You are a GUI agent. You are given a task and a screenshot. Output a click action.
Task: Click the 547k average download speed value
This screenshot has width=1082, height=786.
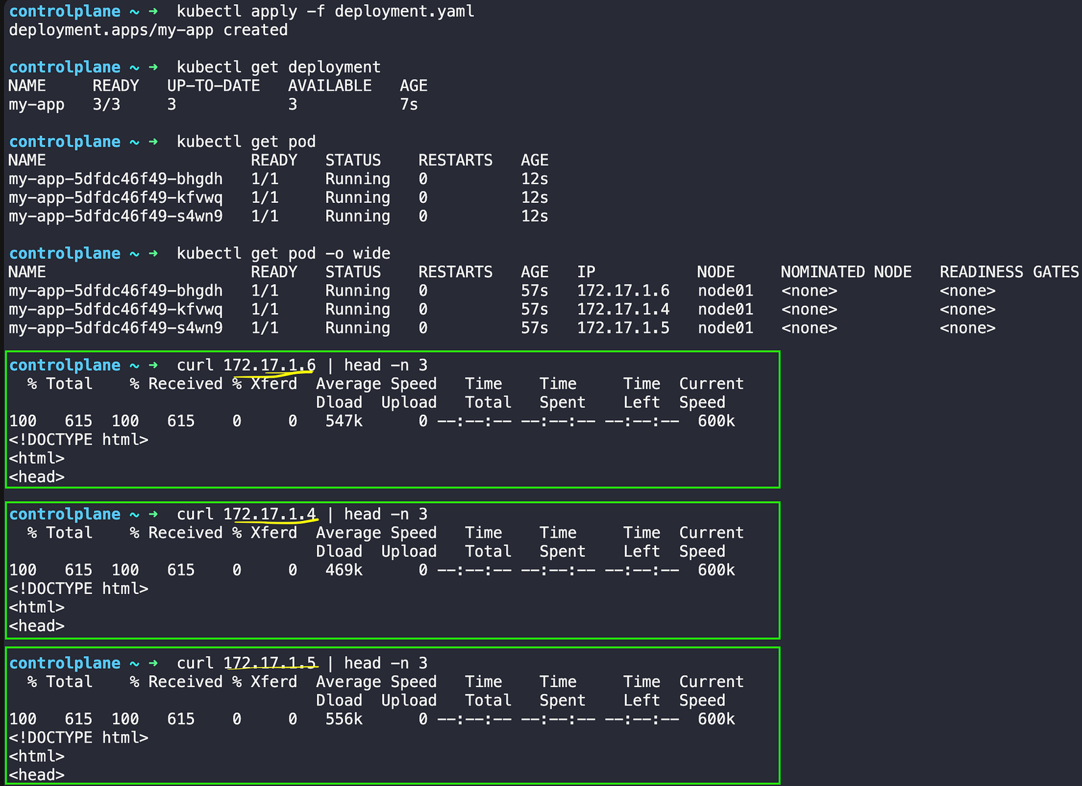[344, 421]
